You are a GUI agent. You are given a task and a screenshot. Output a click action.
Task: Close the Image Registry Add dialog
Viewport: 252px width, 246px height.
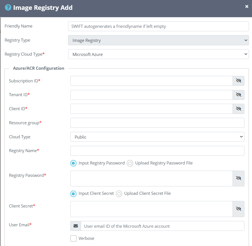pyautogui.click(x=247, y=6)
